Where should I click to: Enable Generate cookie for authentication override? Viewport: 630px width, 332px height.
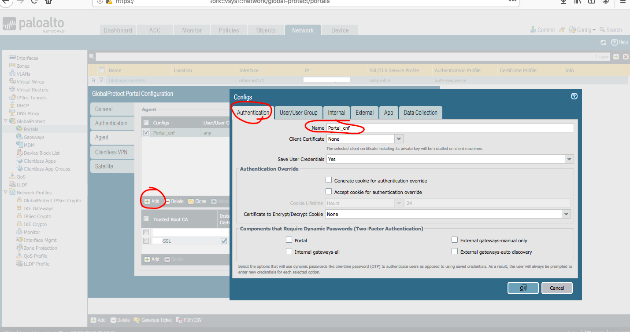tap(329, 180)
